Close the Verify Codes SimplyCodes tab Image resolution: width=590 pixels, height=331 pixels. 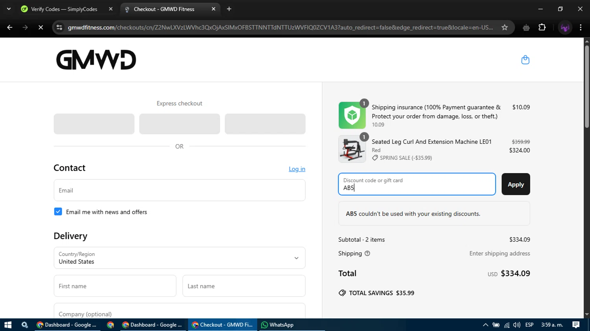(x=111, y=9)
